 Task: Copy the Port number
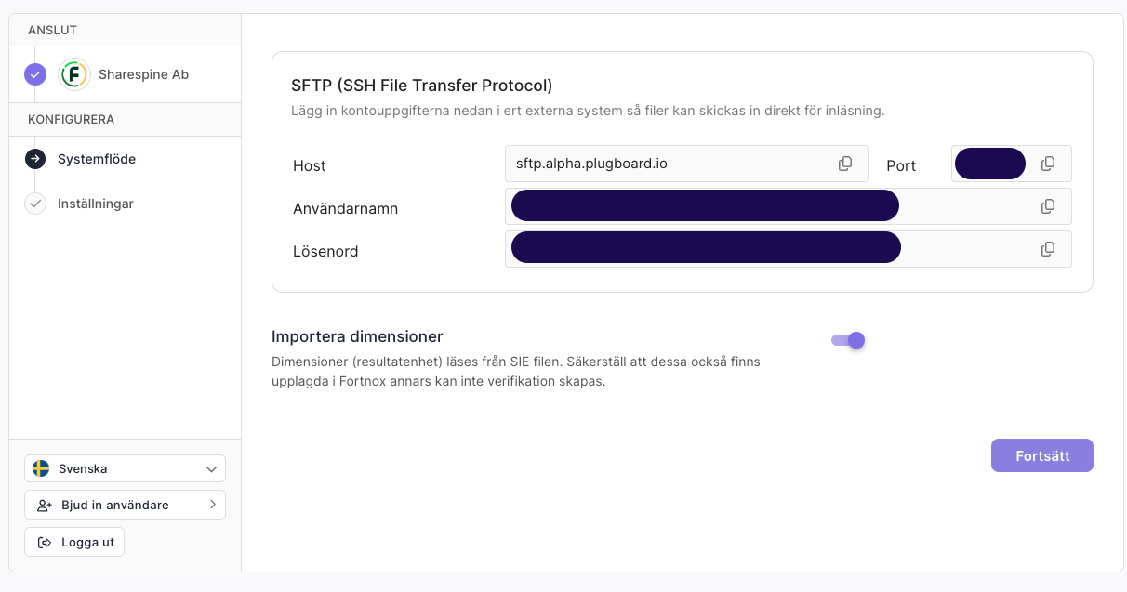1048,164
